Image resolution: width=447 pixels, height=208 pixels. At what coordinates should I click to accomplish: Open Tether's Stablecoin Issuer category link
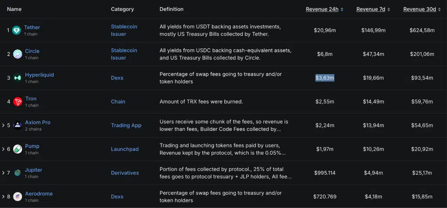tap(124, 30)
